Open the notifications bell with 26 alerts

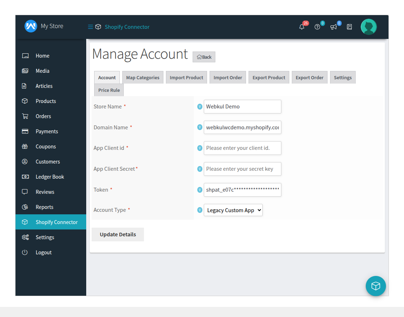(x=302, y=27)
